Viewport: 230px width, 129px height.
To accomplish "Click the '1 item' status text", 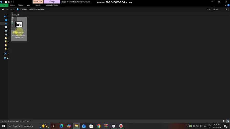I will [4, 121].
